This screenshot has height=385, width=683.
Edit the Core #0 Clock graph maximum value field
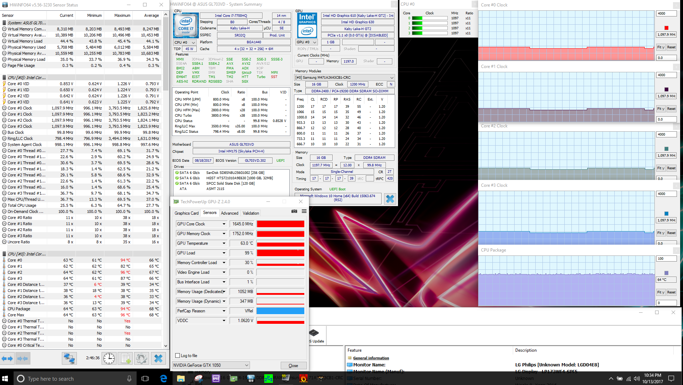pyautogui.click(x=667, y=14)
